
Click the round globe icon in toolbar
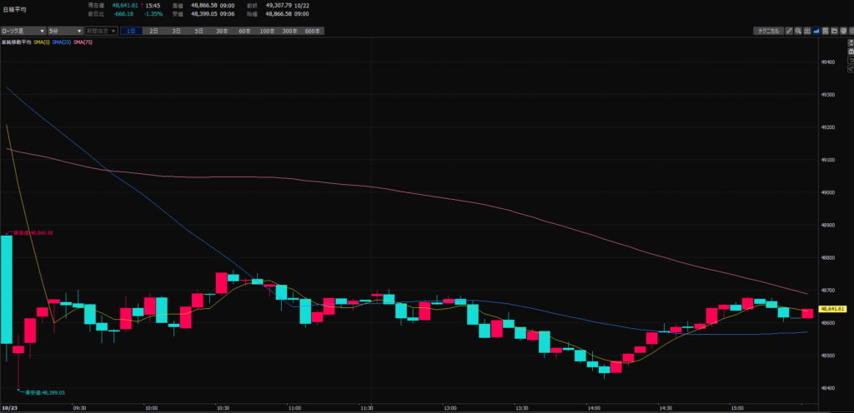(x=843, y=31)
